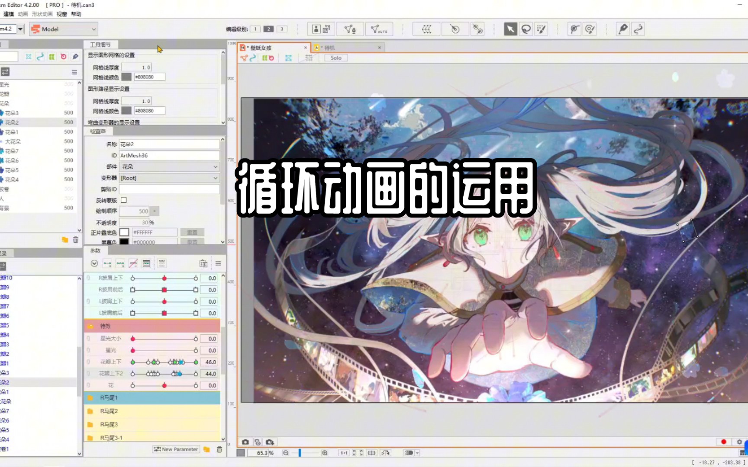Click the snapshot with plus icon below canvas
748x467 pixels.
270,442
